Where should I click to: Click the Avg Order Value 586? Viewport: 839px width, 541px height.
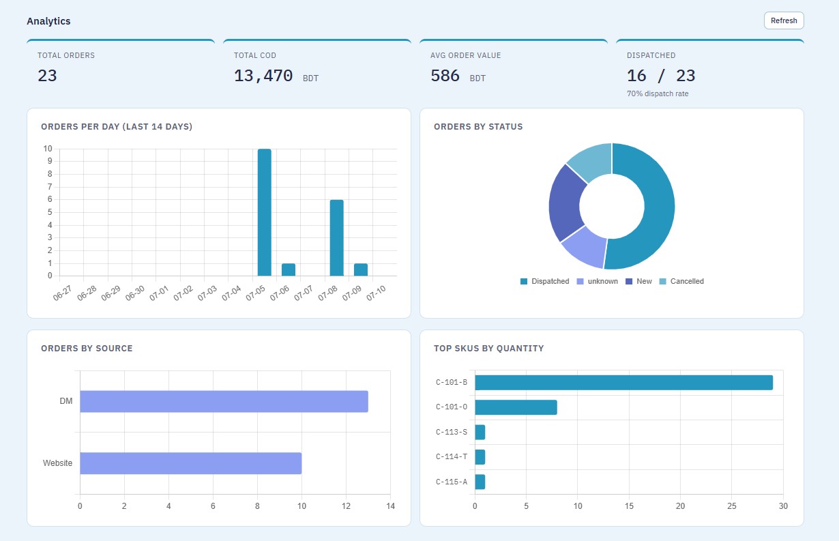click(445, 76)
